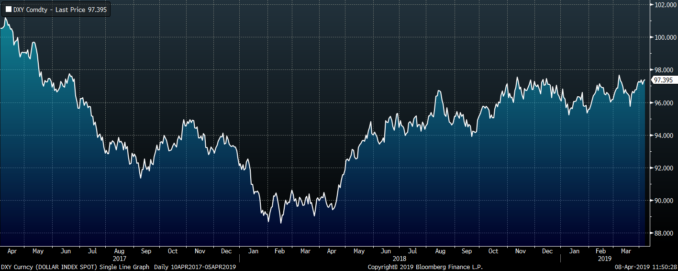Open the Copyright 2019 Bloomberg Finance L.P. notice

coord(425,267)
